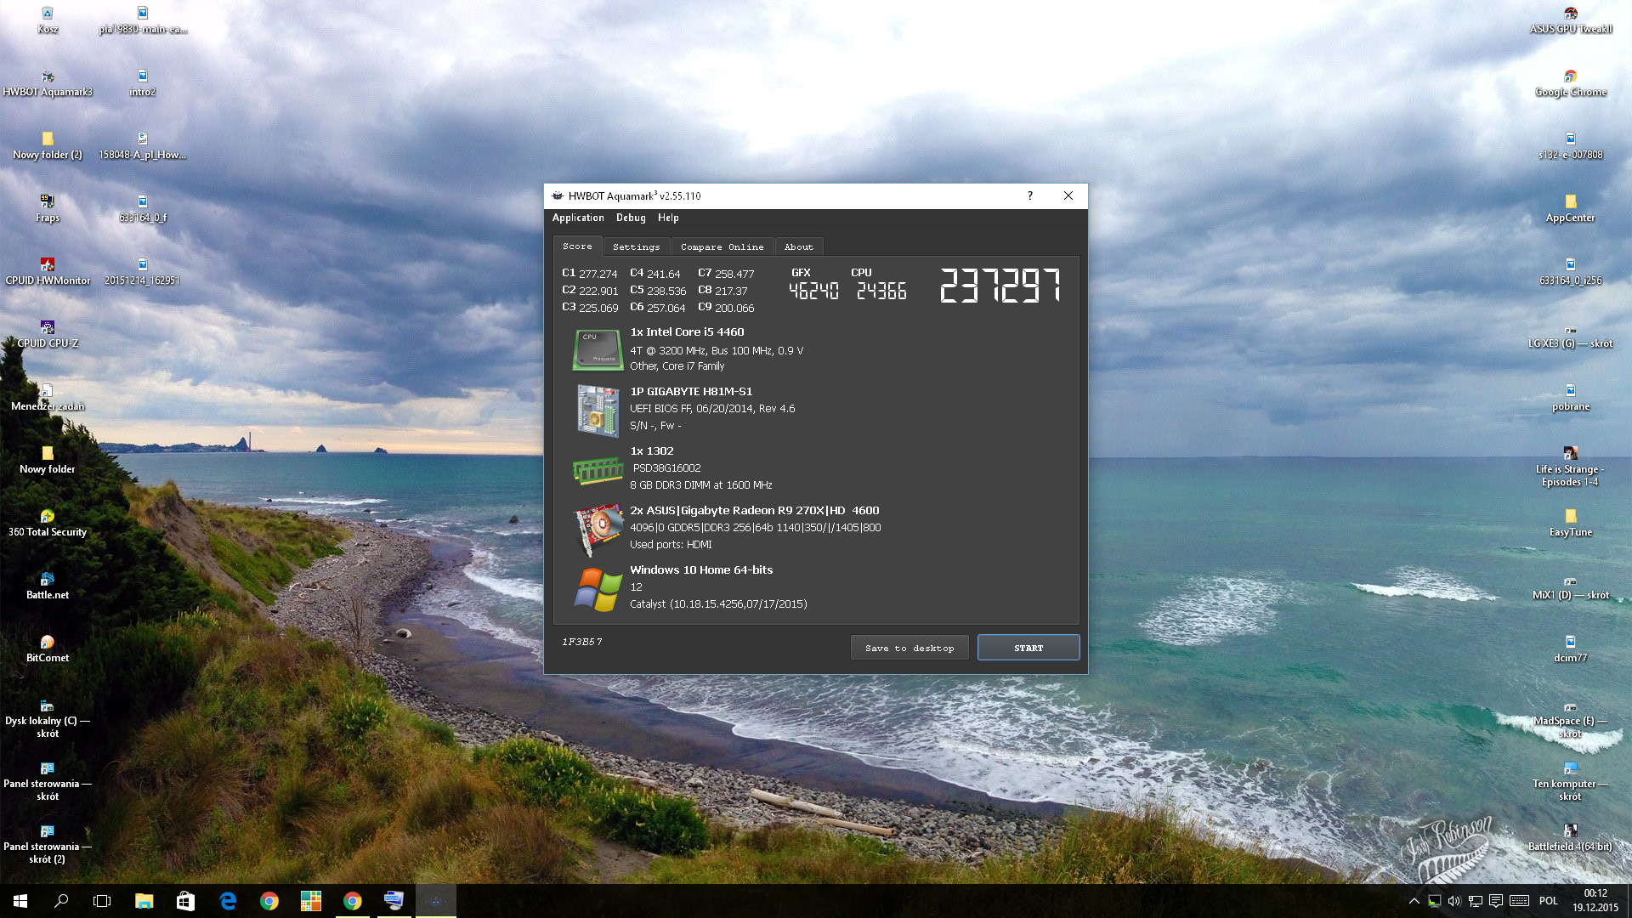Screen dimensions: 1632x918
Task: Open the Ten komputer shortcut
Action: [1571, 781]
